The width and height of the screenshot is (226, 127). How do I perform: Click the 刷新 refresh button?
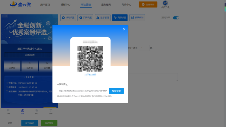click(10, 123)
